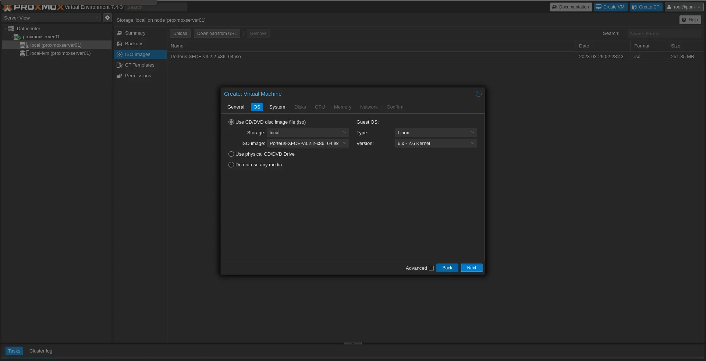Go to the General tab
The image size is (706, 361).
click(235, 107)
